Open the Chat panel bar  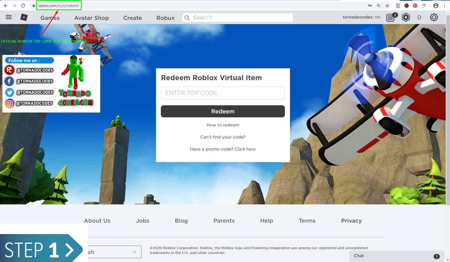point(397,256)
